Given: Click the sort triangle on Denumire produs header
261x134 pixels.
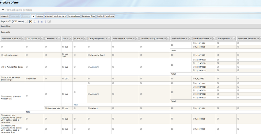Looking at the screenshot, I should coord(20,39).
